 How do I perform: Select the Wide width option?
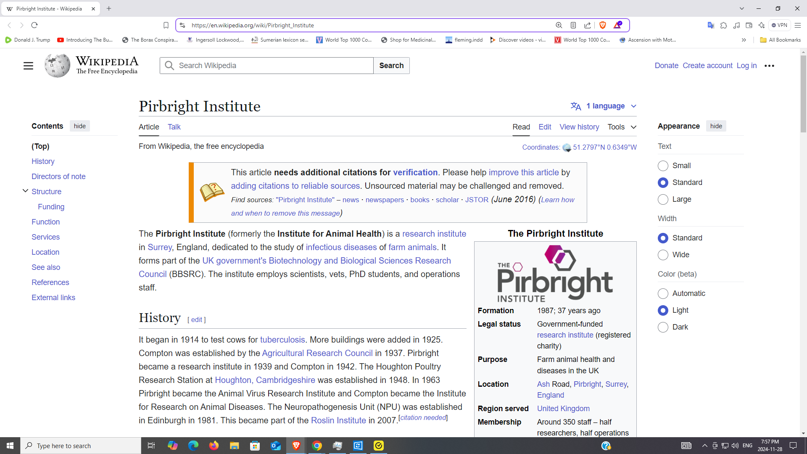click(663, 255)
